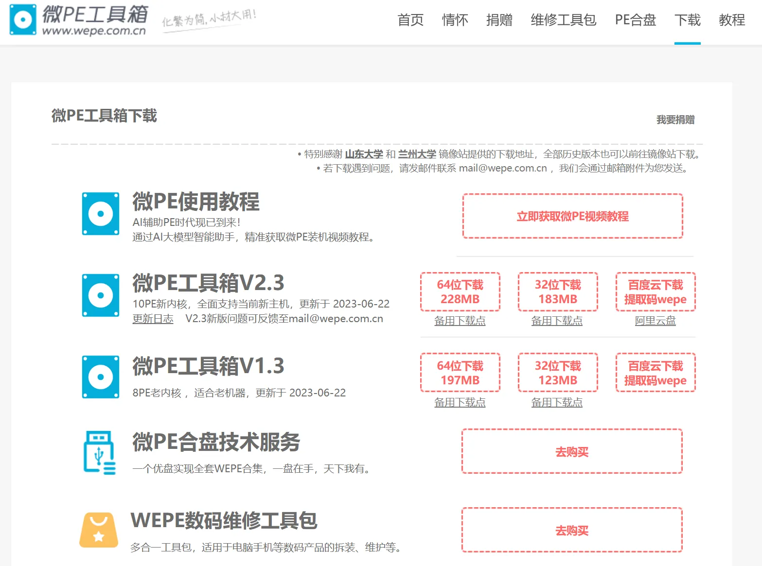The width and height of the screenshot is (762, 566).
Task: Click the USB drive icon for 微PE合盘技术服务
Action: (100, 453)
